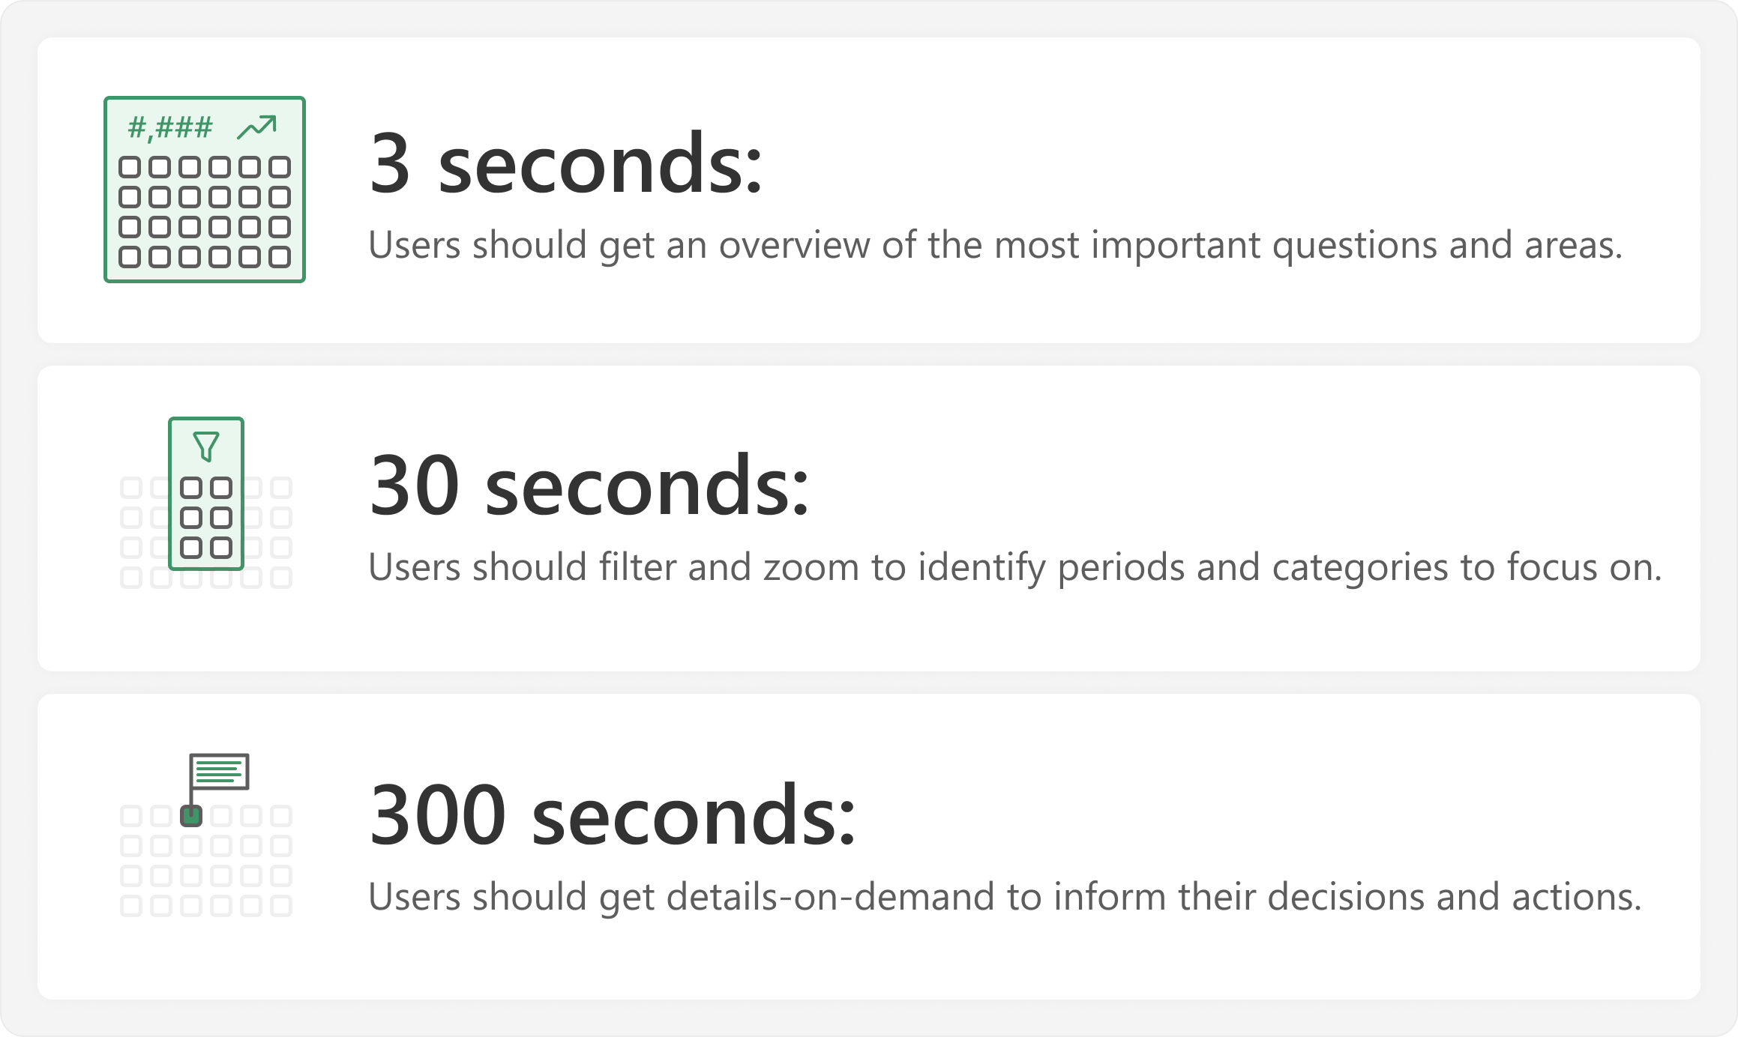Select the '300 seconds:' heading
The image size is (1738, 1037).
tap(613, 814)
